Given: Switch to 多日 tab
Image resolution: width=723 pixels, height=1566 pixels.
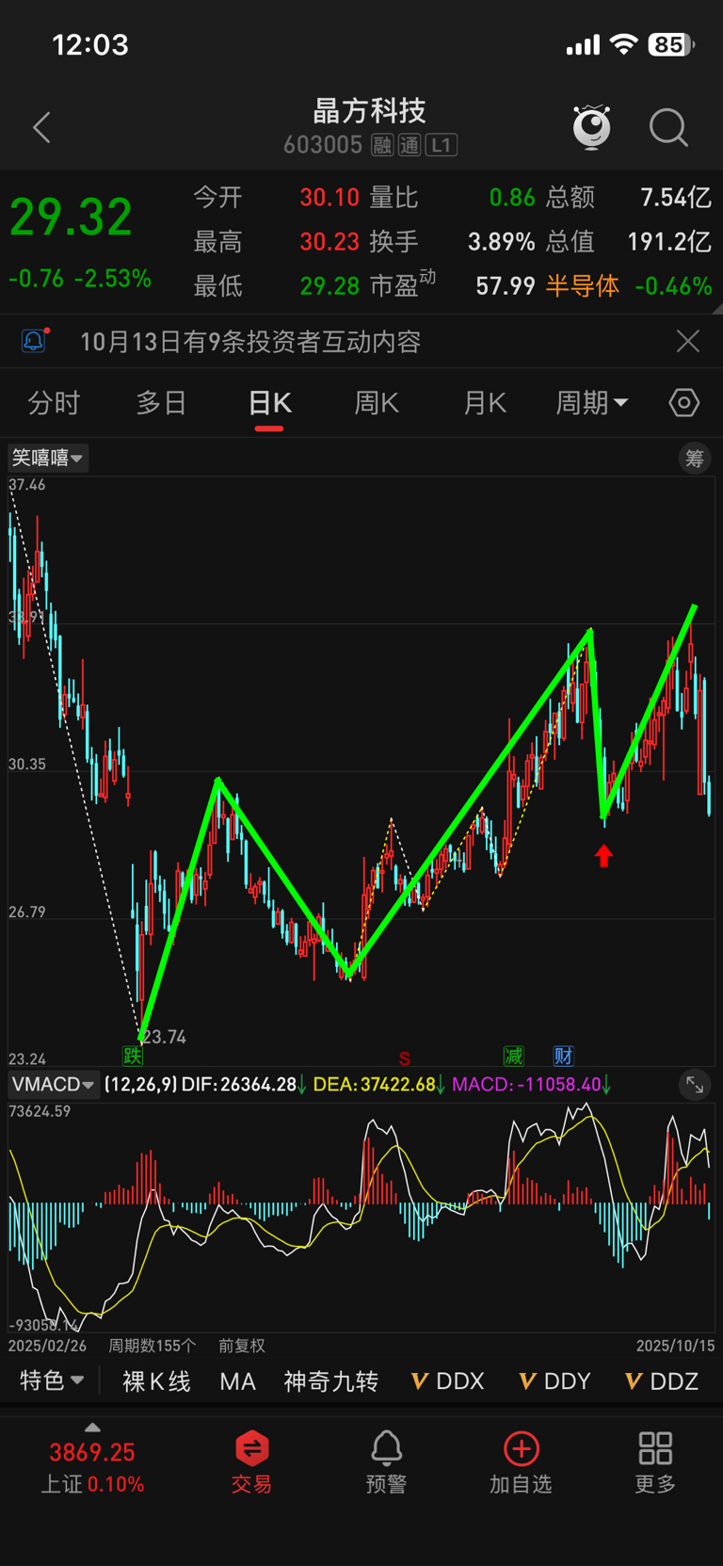Looking at the screenshot, I should tap(161, 403).
